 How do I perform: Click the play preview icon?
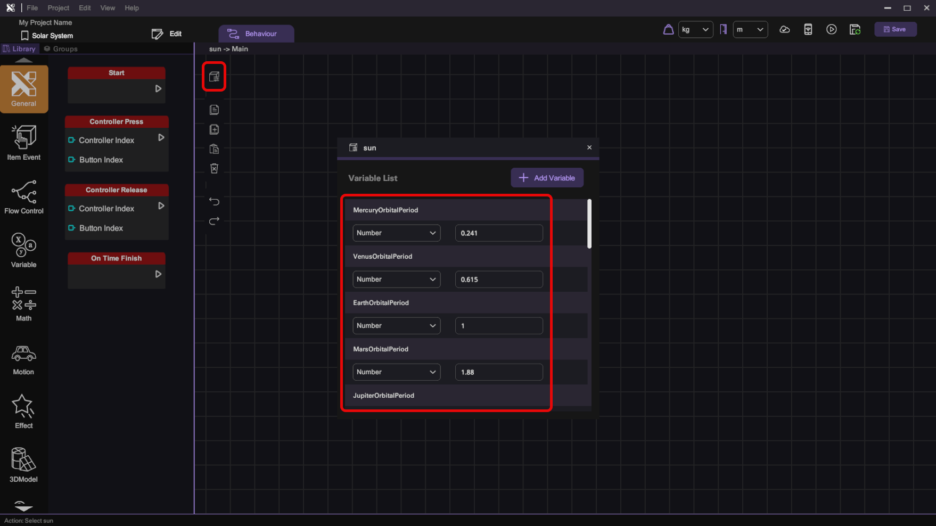click(x=832, y=30)
